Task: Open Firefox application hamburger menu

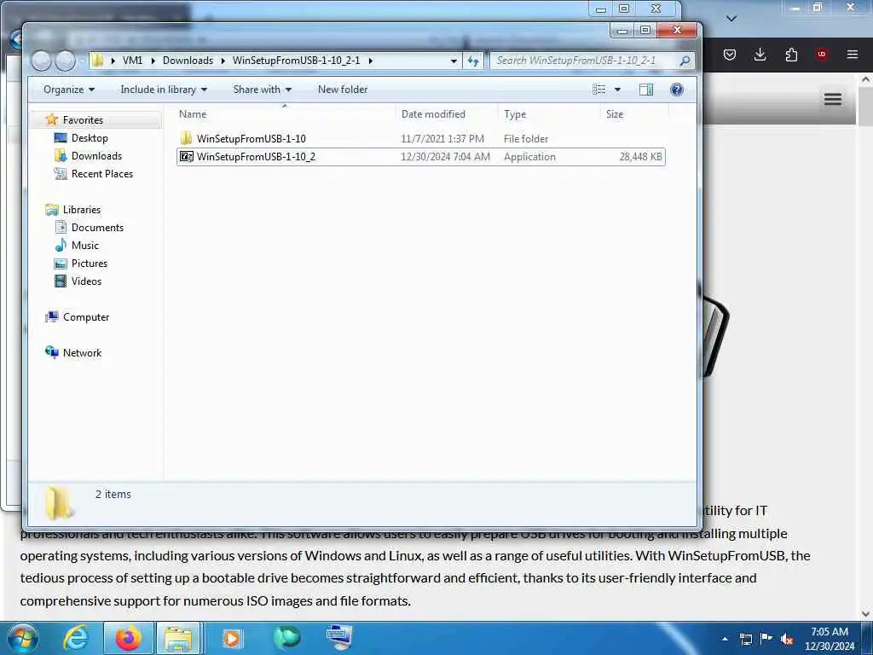Action: pyautogui.click(x=853, y=54)
